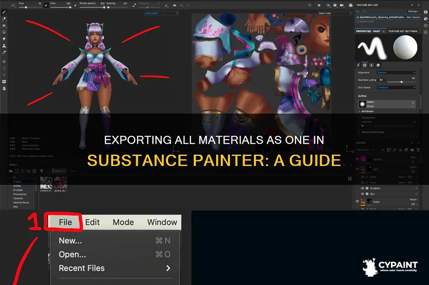Open the Mode menu

123,222
